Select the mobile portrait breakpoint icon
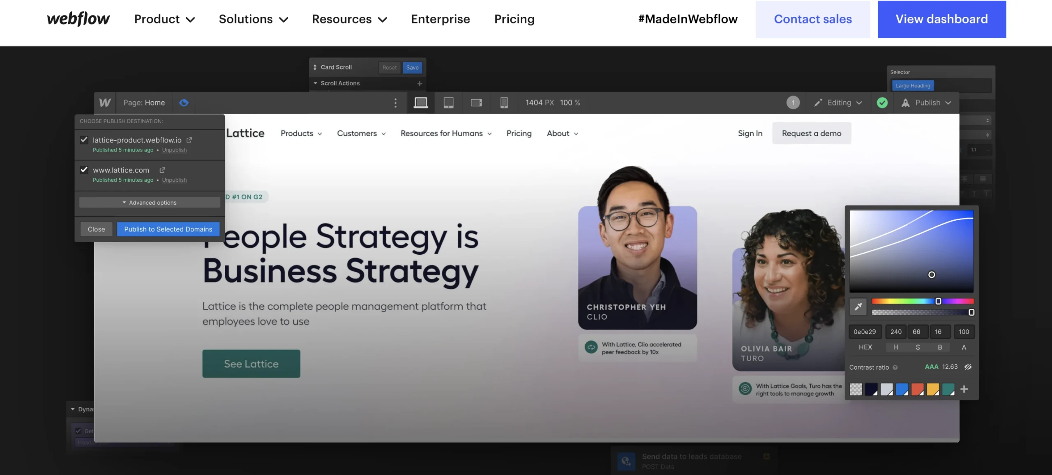The width and height of the screenshot is (1052, 475). 504,103
